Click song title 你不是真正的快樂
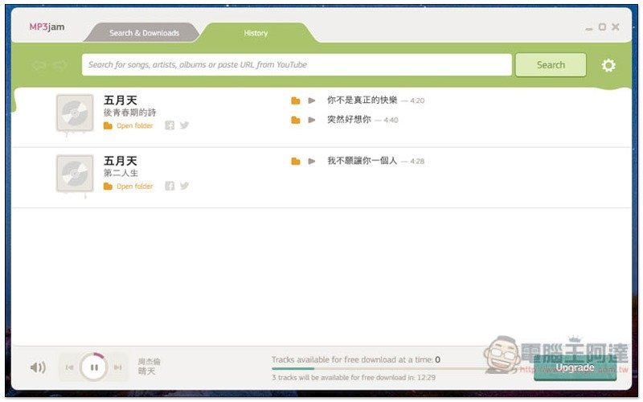643x402 pixels. 362,100
